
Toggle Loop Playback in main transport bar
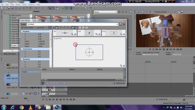47,99
